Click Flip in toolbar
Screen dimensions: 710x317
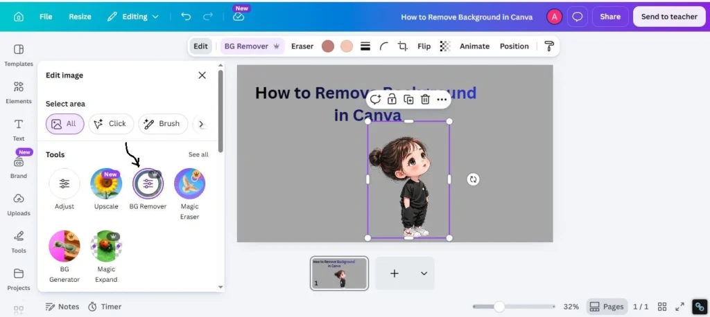click(424, 46)
